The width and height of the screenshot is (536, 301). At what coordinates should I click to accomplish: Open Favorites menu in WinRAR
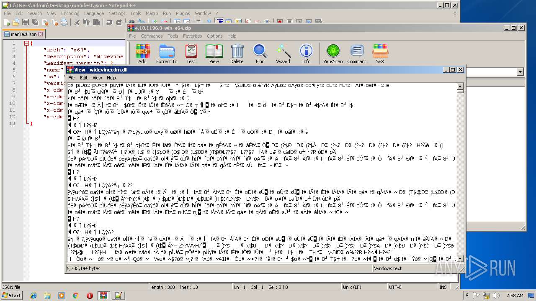tap(192, 36)
